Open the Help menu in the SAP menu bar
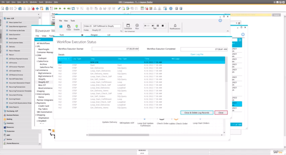The width and height of the screenshot is (286, 155). pos(56,2)
